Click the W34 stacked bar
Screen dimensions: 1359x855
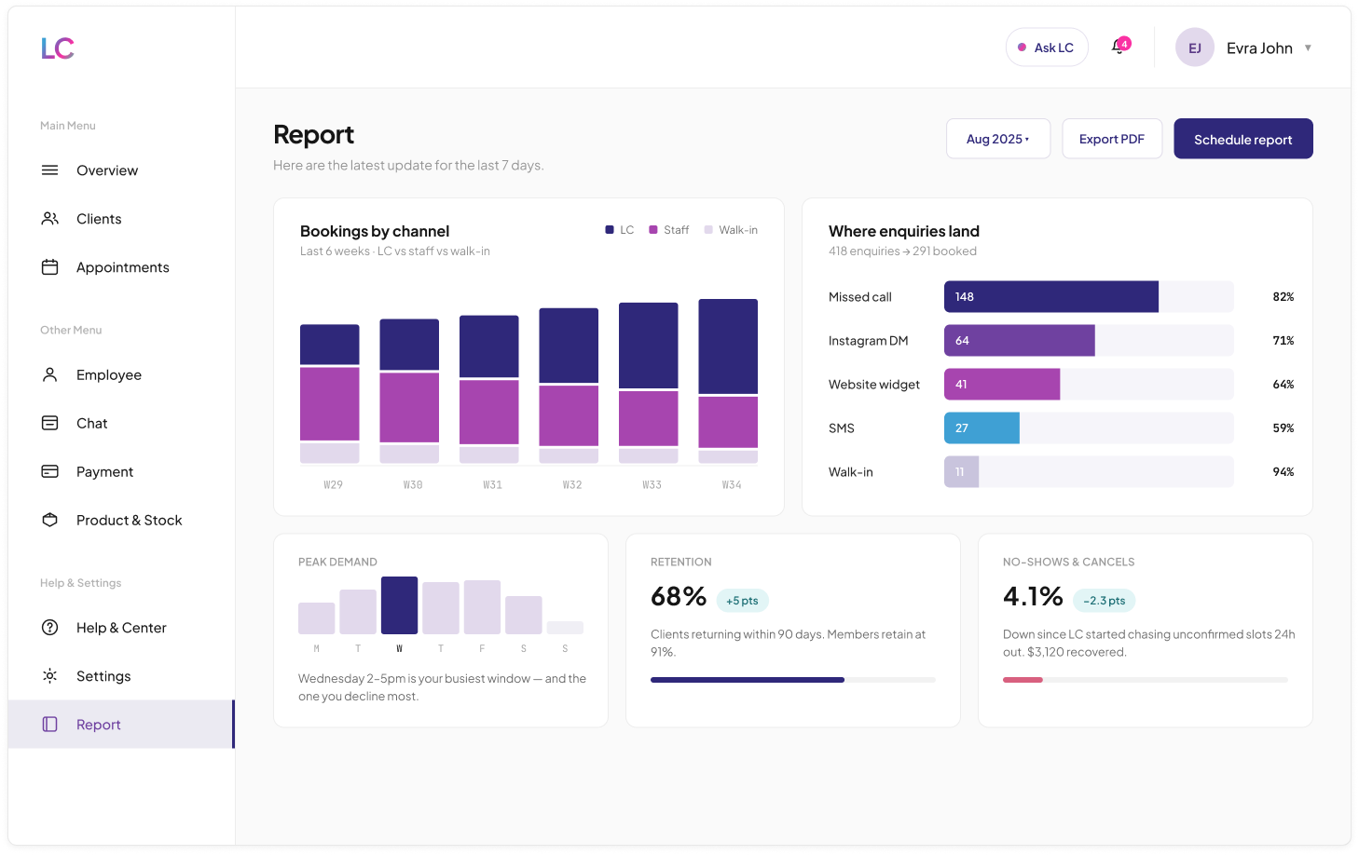coord(728,381)
